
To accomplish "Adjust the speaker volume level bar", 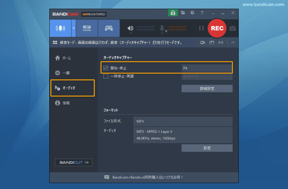I will [x=146, y=28].
